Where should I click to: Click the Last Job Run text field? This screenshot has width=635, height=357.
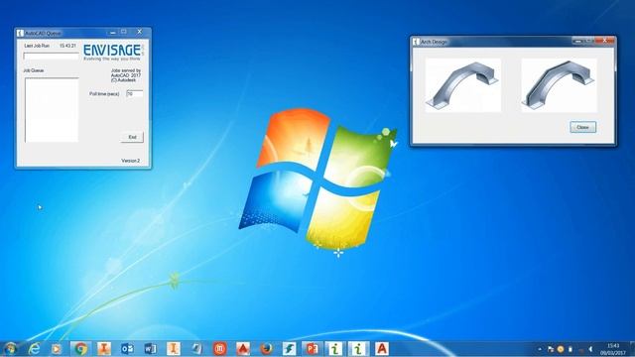pyautogui.click(x=51, y=56)
